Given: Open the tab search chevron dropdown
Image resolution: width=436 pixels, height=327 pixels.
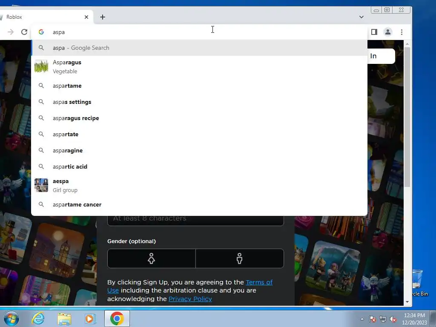Looking at the screenshot, I should click(x=361, y=17).
